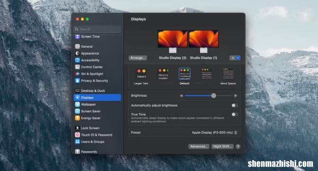Open help with the question mark button
This screenshot has height=171, width=318.
coord(238,146)
